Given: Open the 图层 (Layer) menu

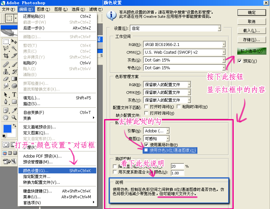Looking at the screenshot, I should (x=61, y=9).
